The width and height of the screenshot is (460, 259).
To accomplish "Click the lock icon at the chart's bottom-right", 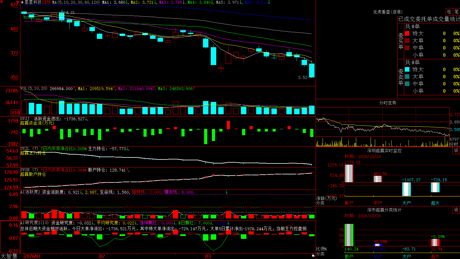I will click(x=313, y=255).
